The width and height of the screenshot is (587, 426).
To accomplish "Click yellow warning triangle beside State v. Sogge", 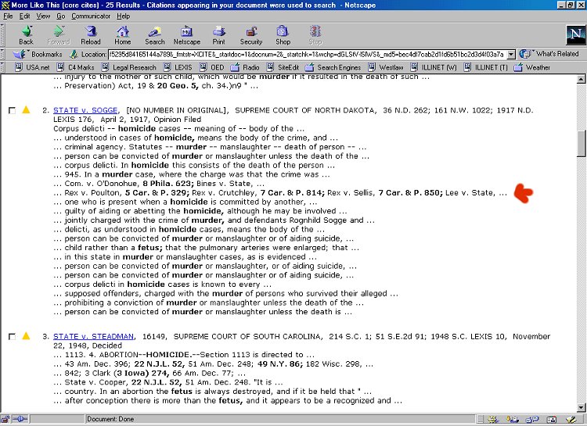I will coord(26,109).
